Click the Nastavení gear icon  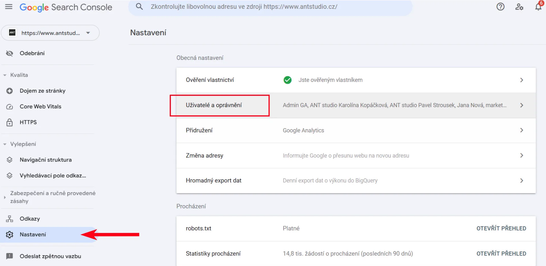[10, 235]
